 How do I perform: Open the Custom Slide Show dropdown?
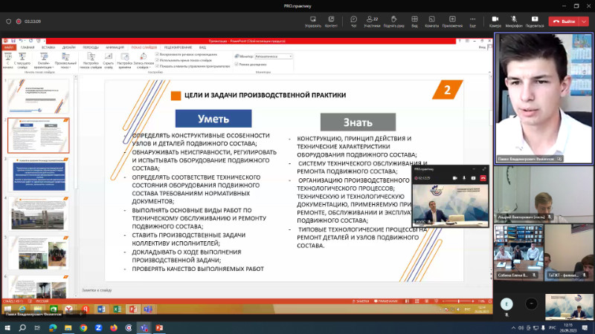point(65,59)
